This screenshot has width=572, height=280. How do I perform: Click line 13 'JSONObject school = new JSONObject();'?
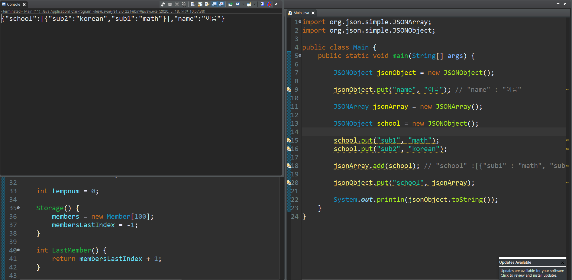pos(406,123)
